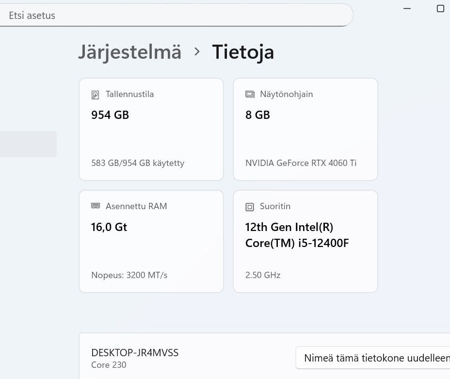Click the 16,0 Gt installed RAM value
This screenshot has height=379, width=450.
[x=109, y=227]
